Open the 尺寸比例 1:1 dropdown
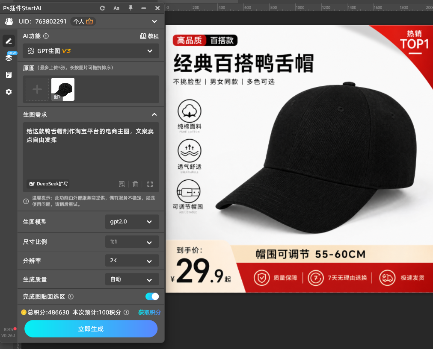This screenshot has height=349, width=433. tap(132, 242)
